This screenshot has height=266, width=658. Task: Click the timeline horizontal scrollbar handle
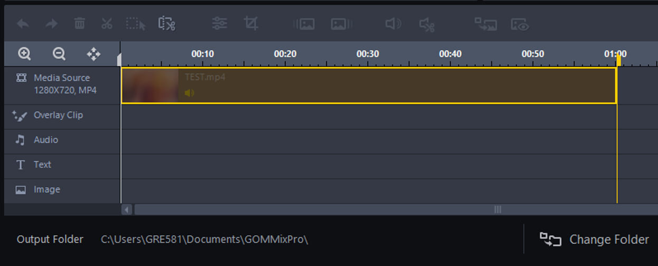(497, 210)
